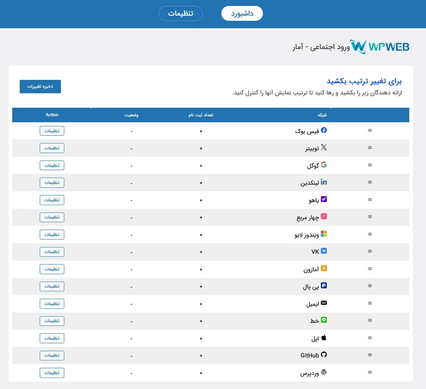The height and width of the screenshot is (389, 426).
Task: Switch to the داشبورد tab
Action: point(242,13)
